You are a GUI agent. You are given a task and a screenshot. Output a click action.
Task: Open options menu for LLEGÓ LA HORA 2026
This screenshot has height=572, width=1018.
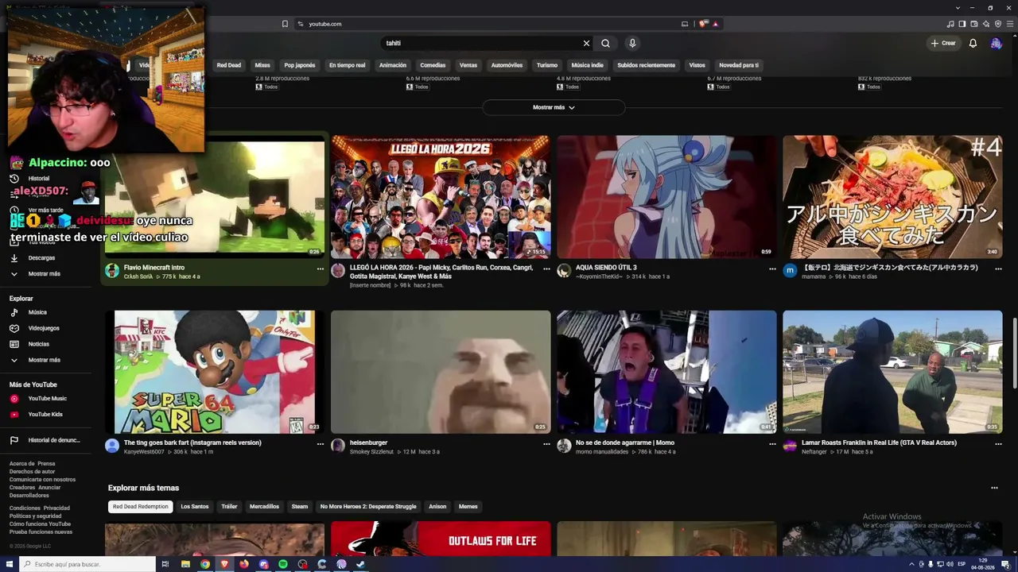point(546,269)
